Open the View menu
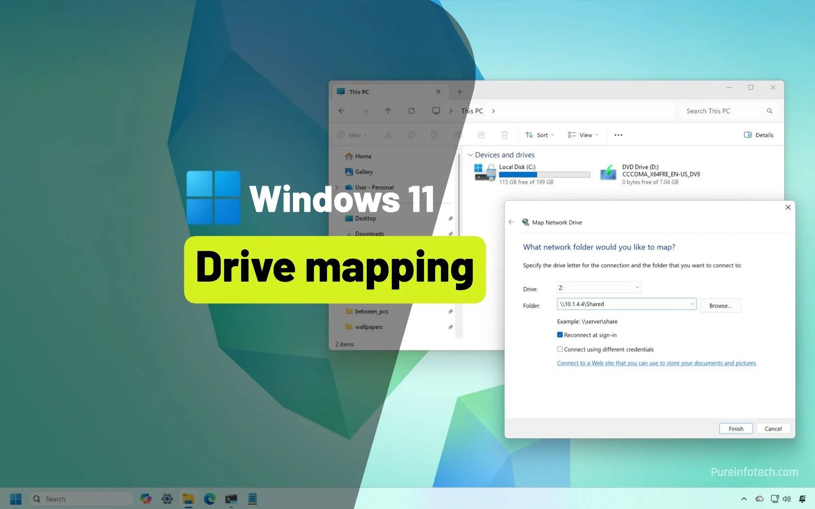Viewport: 815px width, 509px height. click(x=582, y=135)
